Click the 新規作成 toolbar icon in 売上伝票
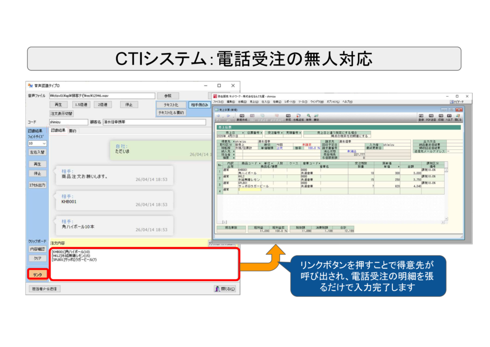Screen dimensions: 490x347 (242, 117)
